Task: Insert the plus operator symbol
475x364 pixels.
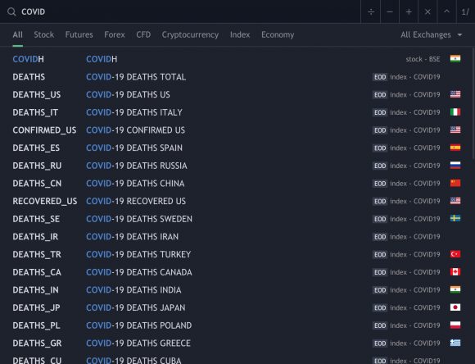Action: (x=409, y=11)
